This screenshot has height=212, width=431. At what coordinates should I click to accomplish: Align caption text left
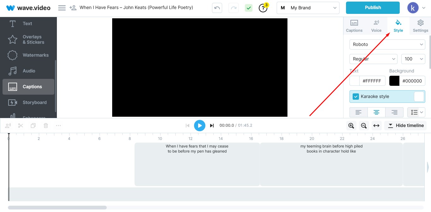pyautogui.click(x=359, y=112)
